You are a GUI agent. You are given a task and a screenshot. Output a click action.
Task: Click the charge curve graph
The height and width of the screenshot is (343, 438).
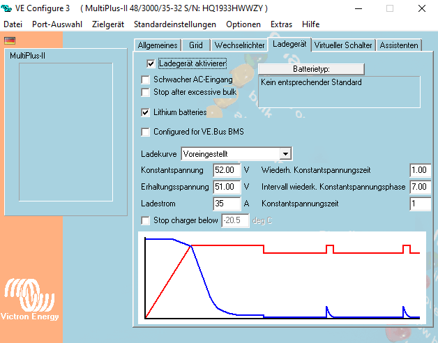coord(282,277)
